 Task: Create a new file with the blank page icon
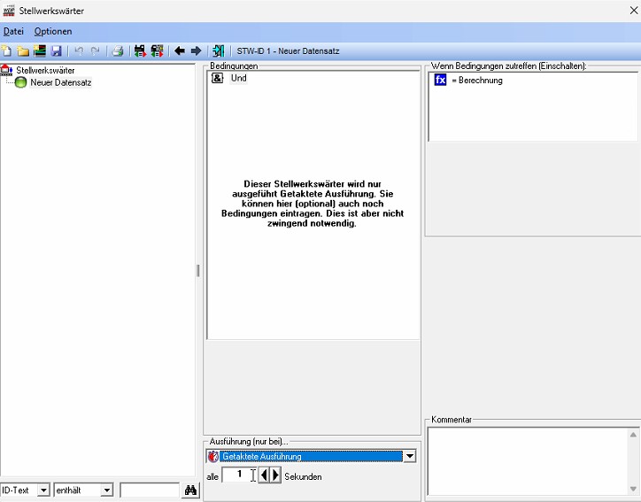(x=7, y=51)
